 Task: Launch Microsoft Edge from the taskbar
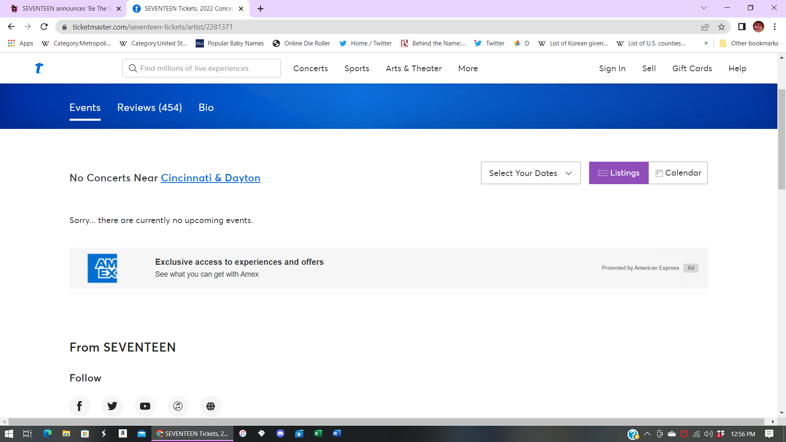tap(47, 434)
